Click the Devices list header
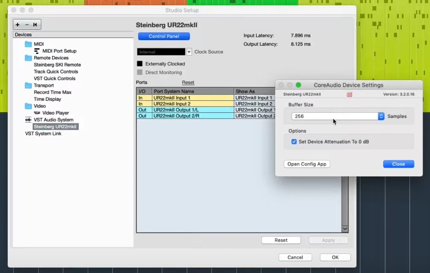The width and height of the screenshot is (430, 273). click(x=73, y=35)
